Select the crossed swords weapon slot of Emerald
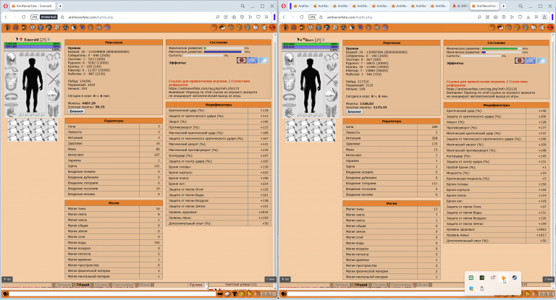This screenshot has width=556, height=300. (x=54, y=80)
